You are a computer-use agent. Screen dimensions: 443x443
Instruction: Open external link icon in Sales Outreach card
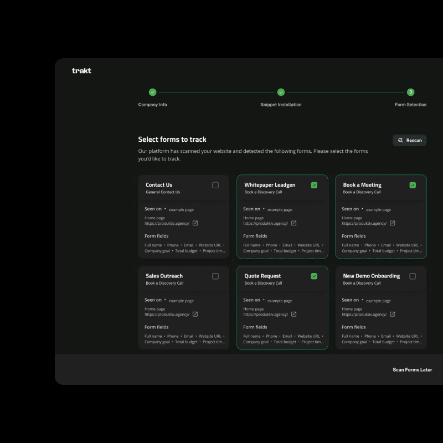[x=195, y=314]
